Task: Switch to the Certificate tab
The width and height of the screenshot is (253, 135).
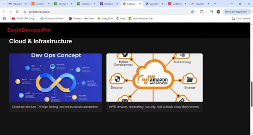Action: coord(177,4)
